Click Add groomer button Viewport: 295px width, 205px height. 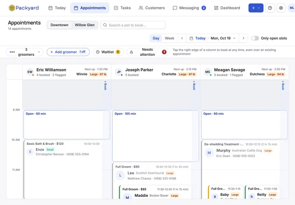[x=68, y=52]
